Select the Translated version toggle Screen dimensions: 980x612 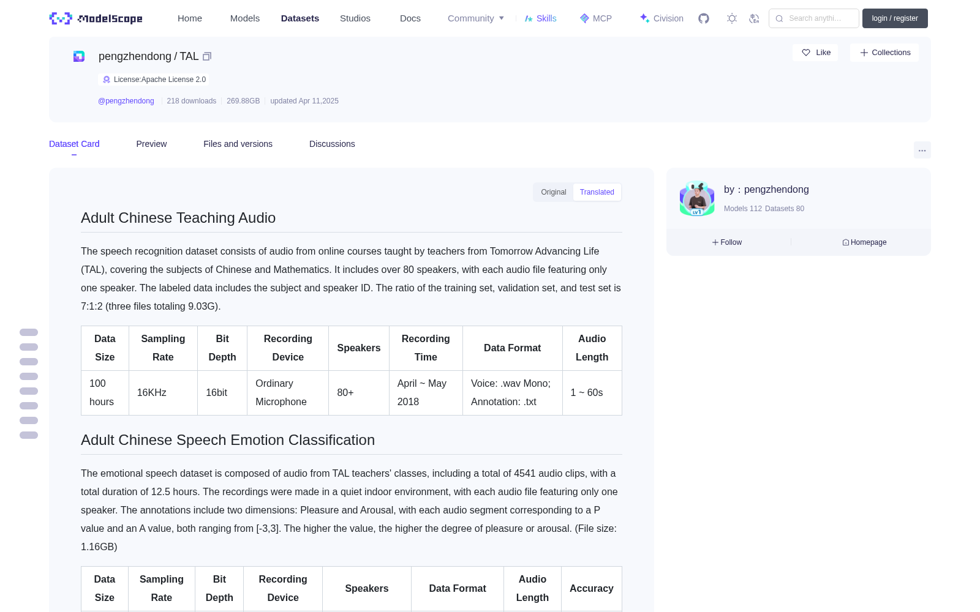[x=597, y=192]
